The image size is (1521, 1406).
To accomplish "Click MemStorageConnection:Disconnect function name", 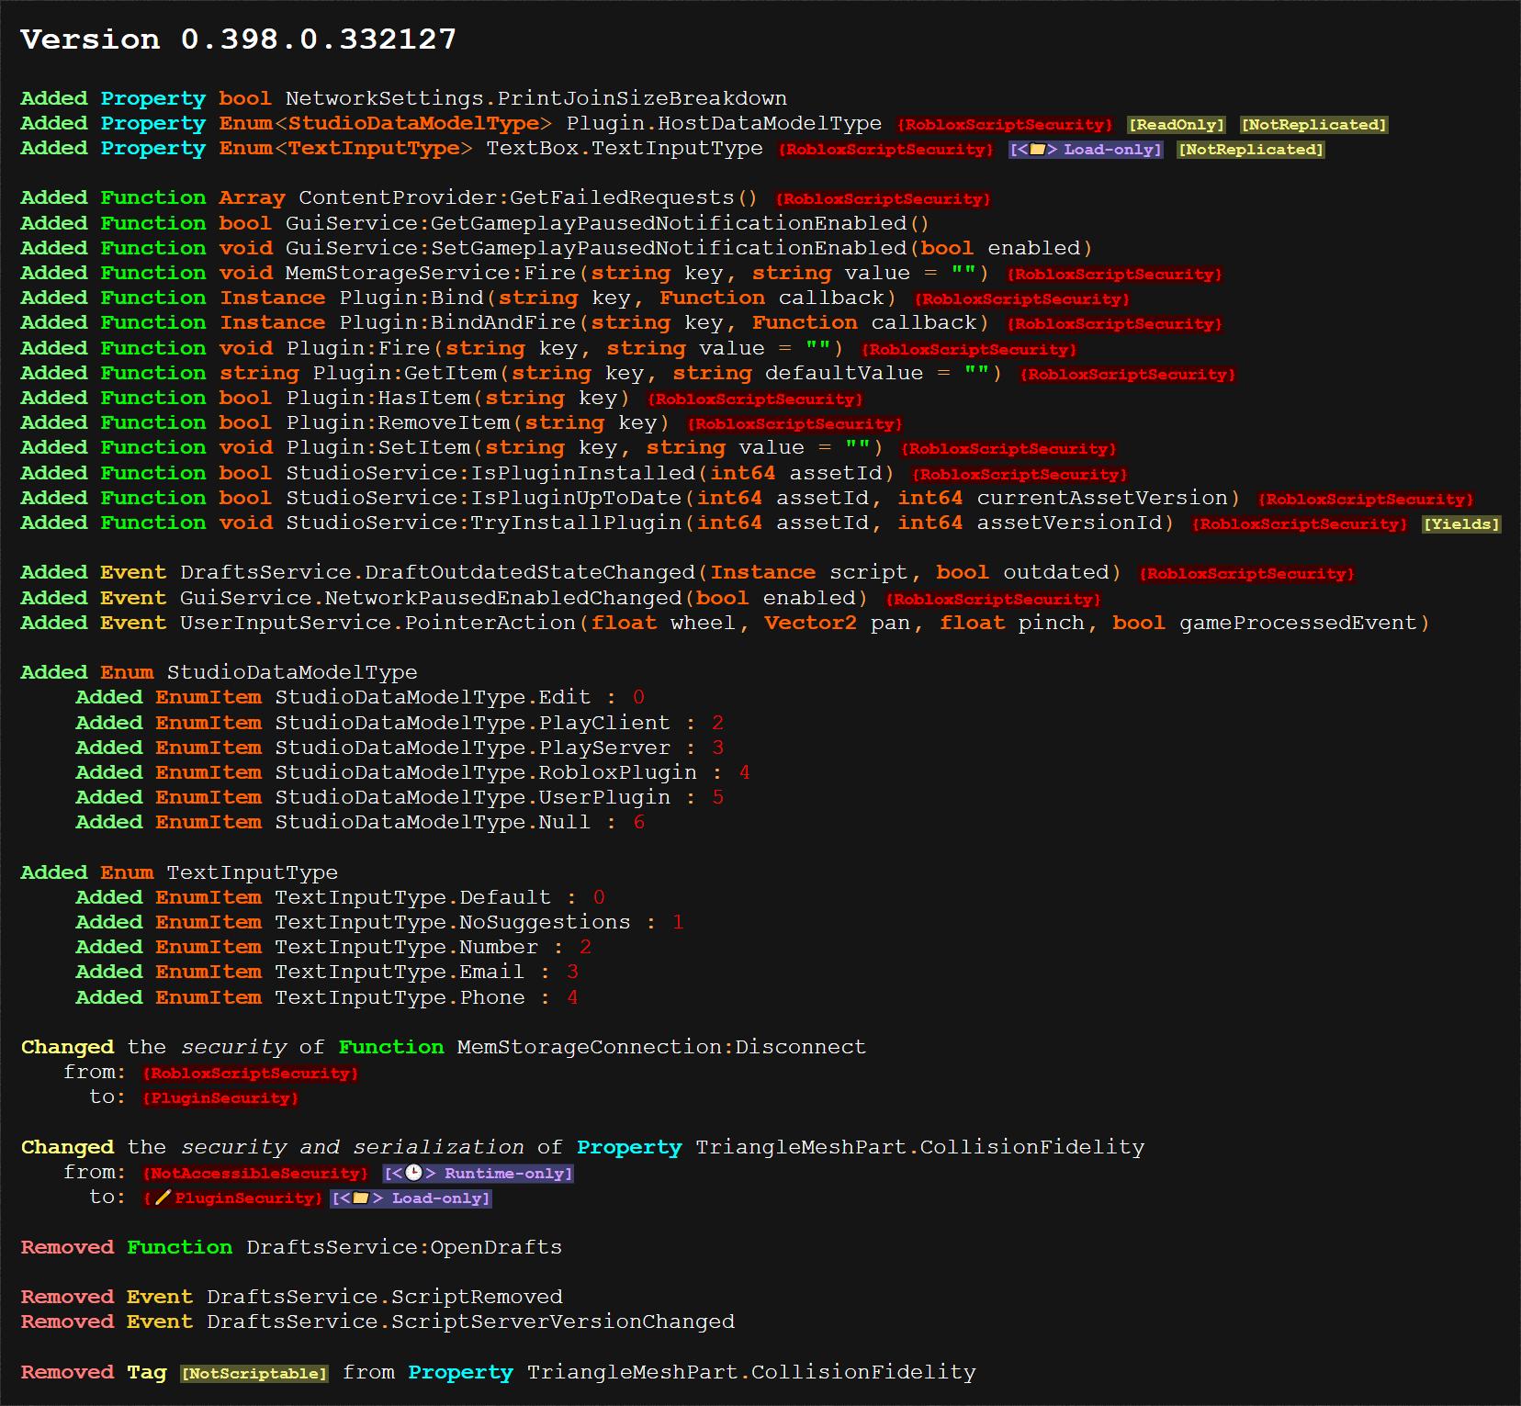I will (661, 1047).
